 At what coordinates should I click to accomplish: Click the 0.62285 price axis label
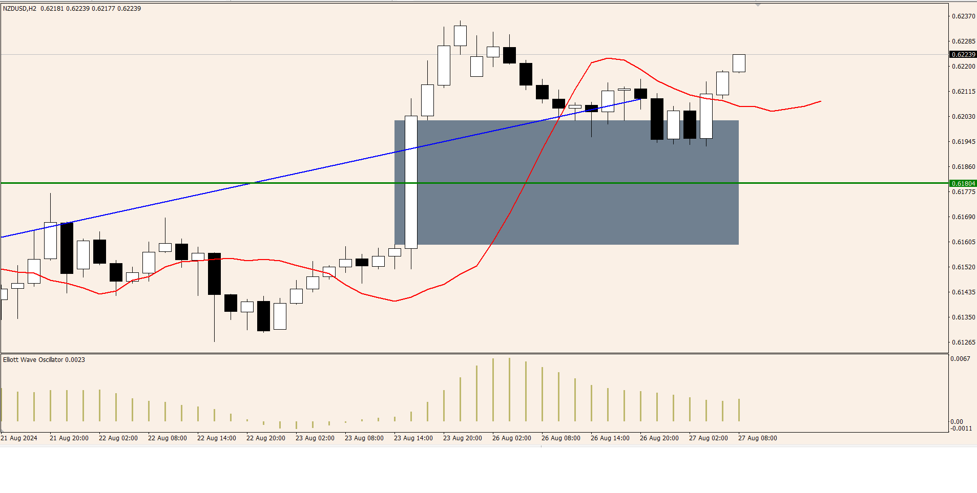click(963, 41)
